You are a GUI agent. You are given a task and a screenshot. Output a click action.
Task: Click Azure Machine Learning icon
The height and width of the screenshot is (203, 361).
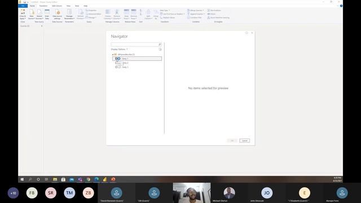point(208,17)
